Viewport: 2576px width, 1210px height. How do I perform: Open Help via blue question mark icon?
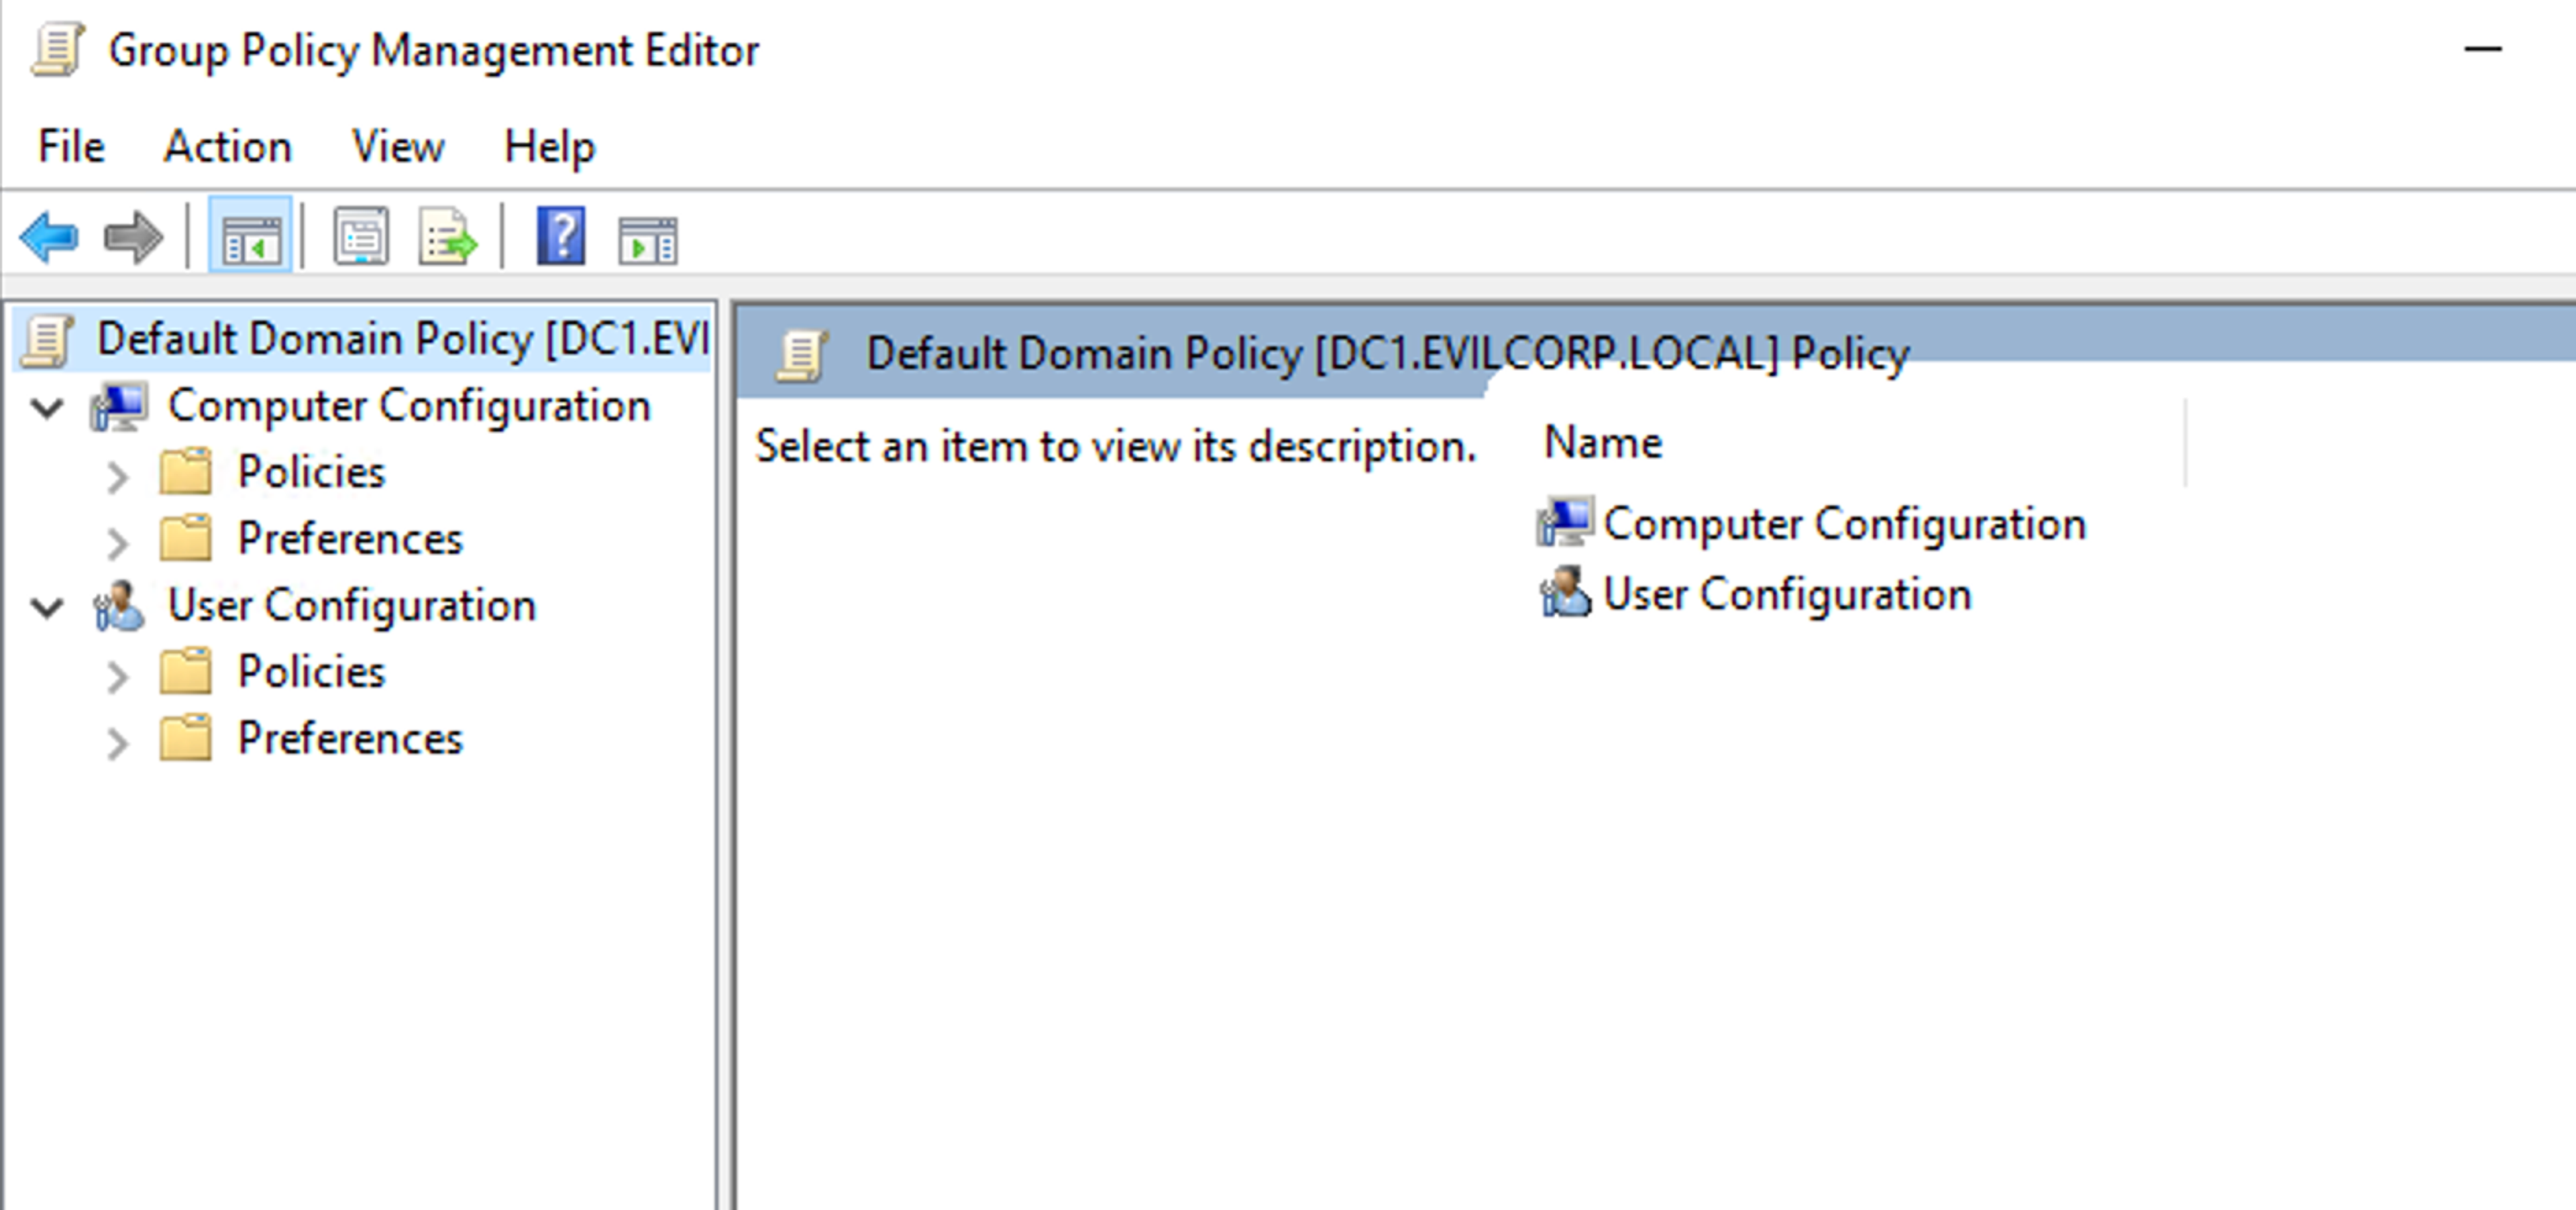(560, 237)
